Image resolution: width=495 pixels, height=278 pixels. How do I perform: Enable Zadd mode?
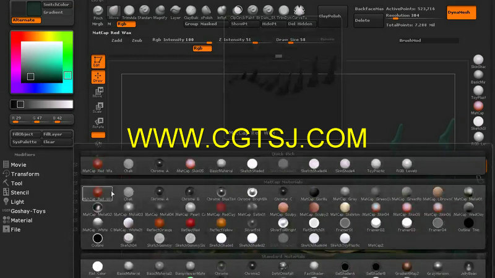coord(117,40)
